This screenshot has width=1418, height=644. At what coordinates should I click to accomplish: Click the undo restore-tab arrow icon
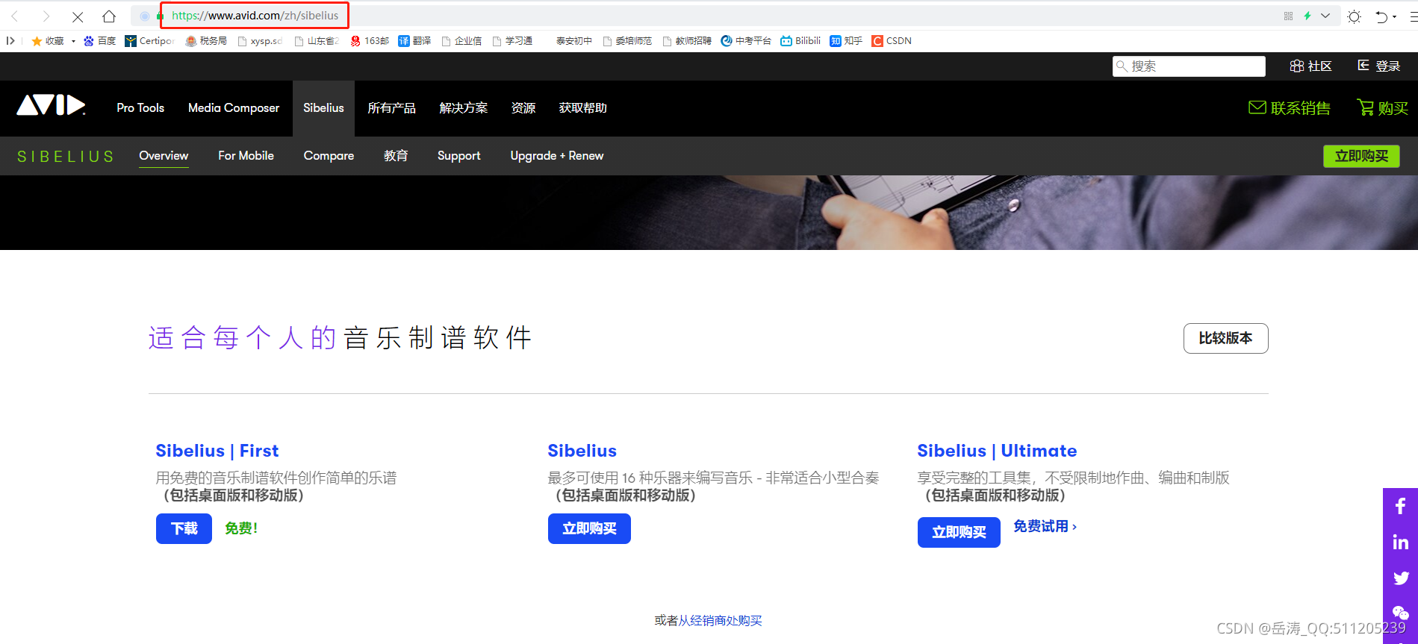pos(1381,16)
